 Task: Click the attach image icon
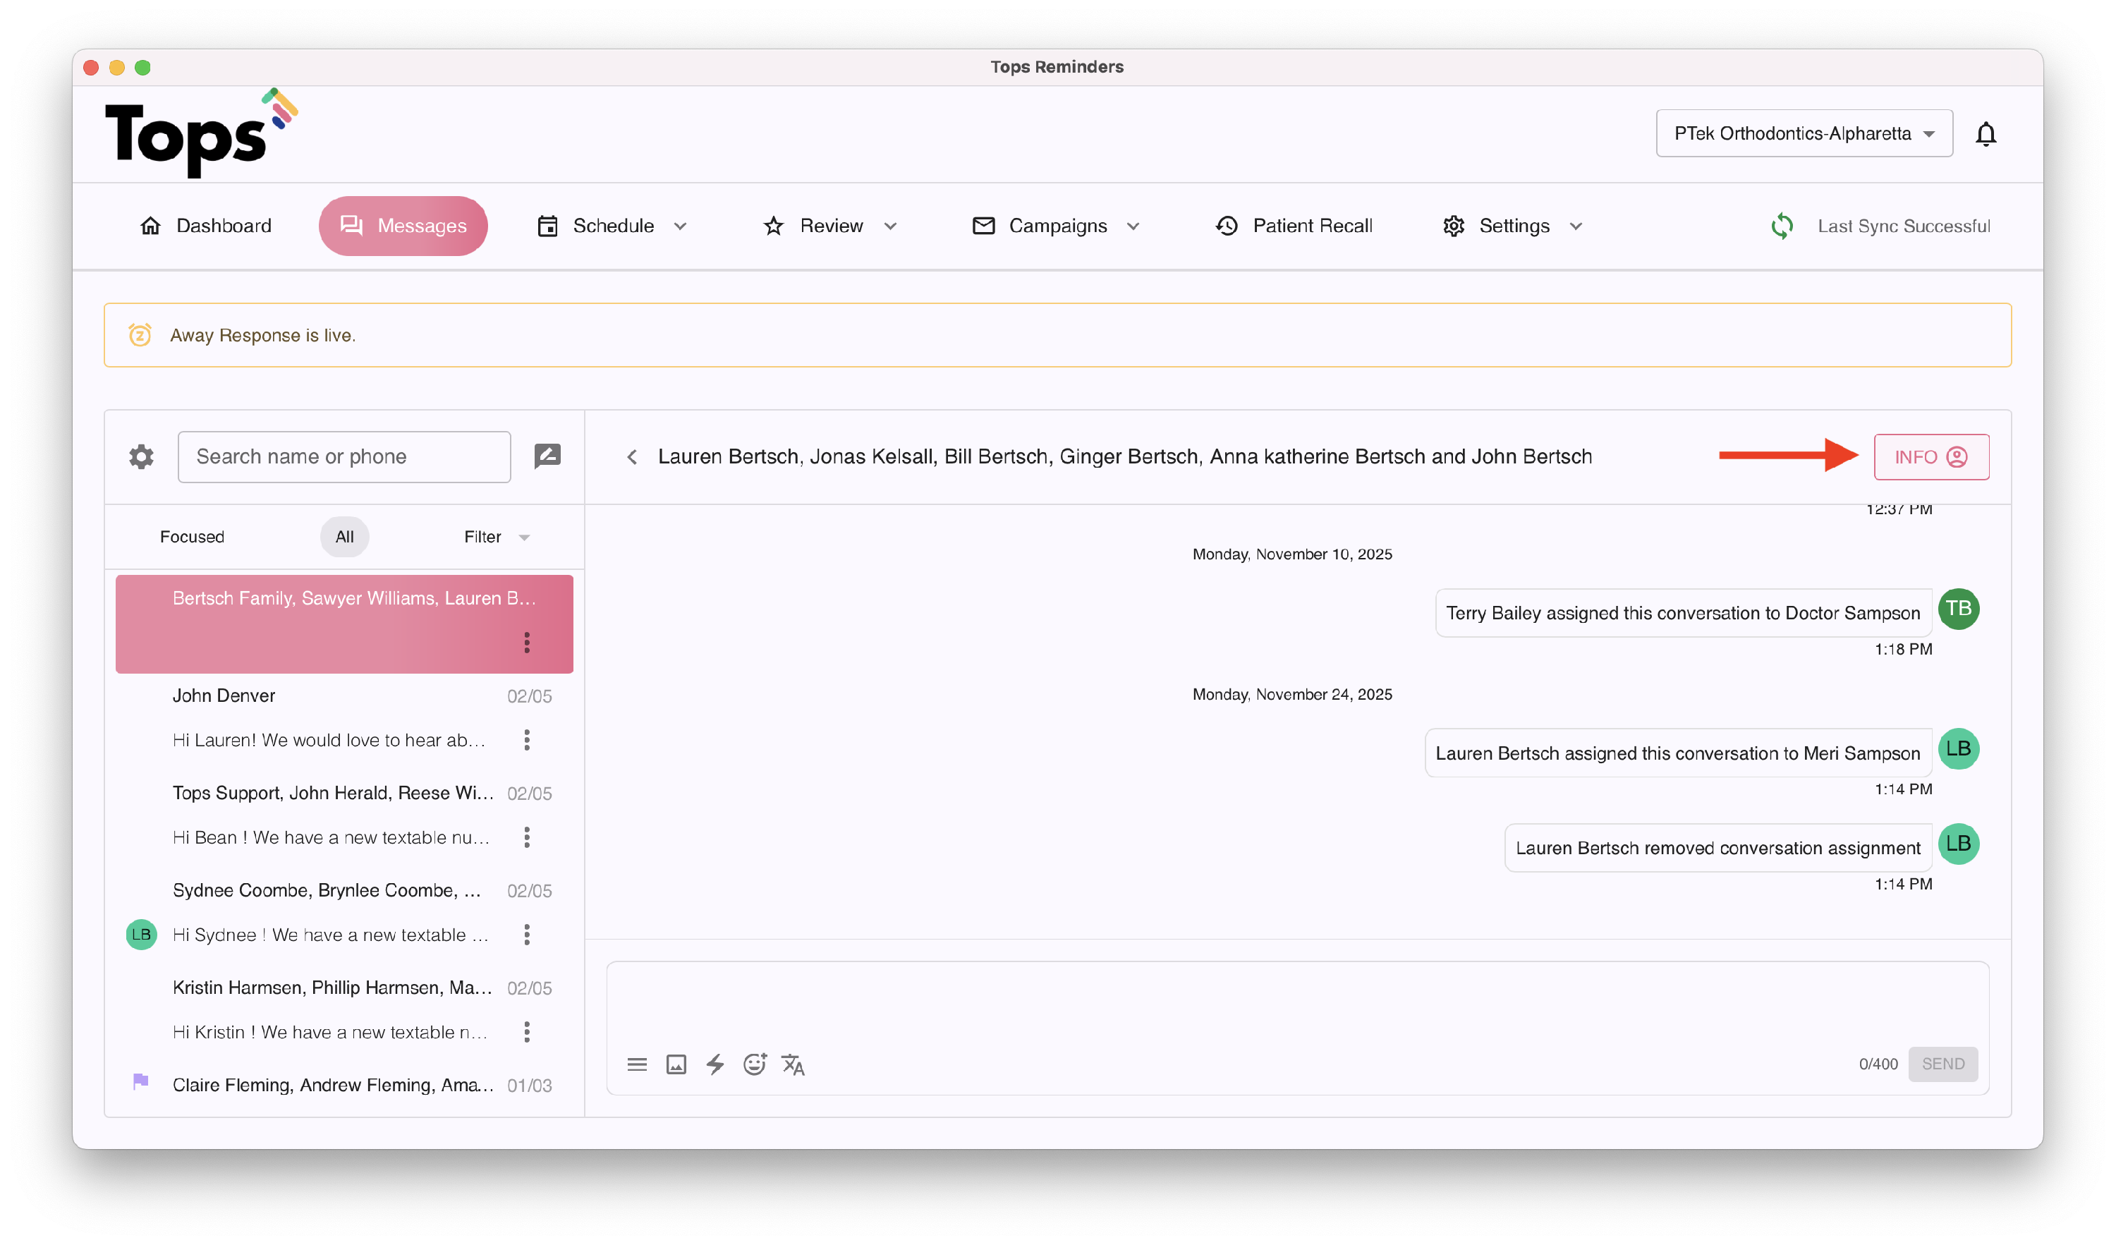(x=676, y=1064)
